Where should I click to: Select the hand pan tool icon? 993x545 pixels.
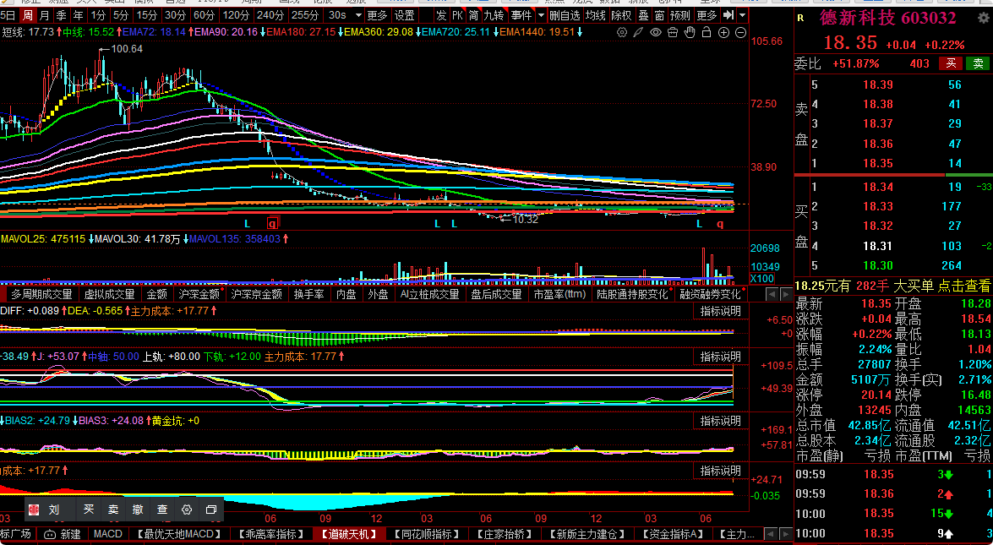coord(690,31)
